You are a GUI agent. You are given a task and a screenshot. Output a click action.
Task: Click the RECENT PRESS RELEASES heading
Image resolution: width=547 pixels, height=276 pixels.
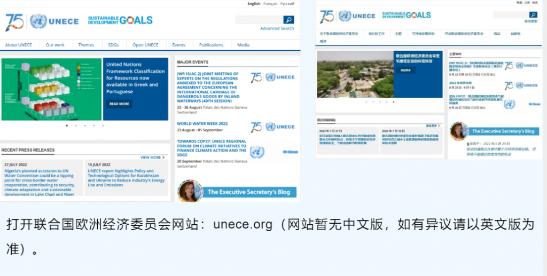[28, 150]
